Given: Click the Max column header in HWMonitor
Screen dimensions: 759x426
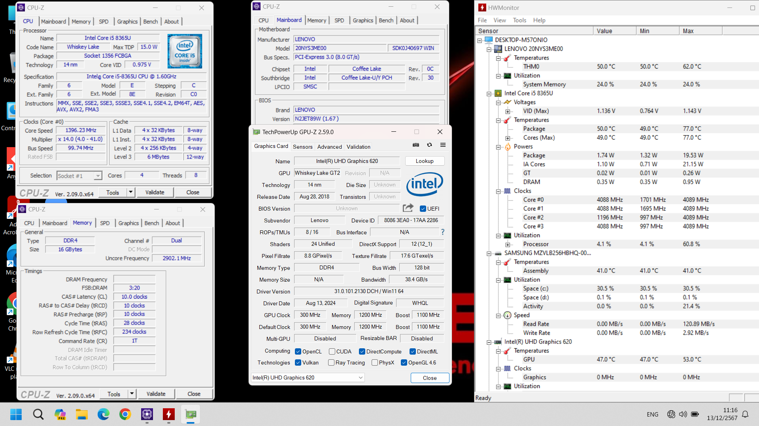Looking at the screenshot, I should (x=700, y=31).
